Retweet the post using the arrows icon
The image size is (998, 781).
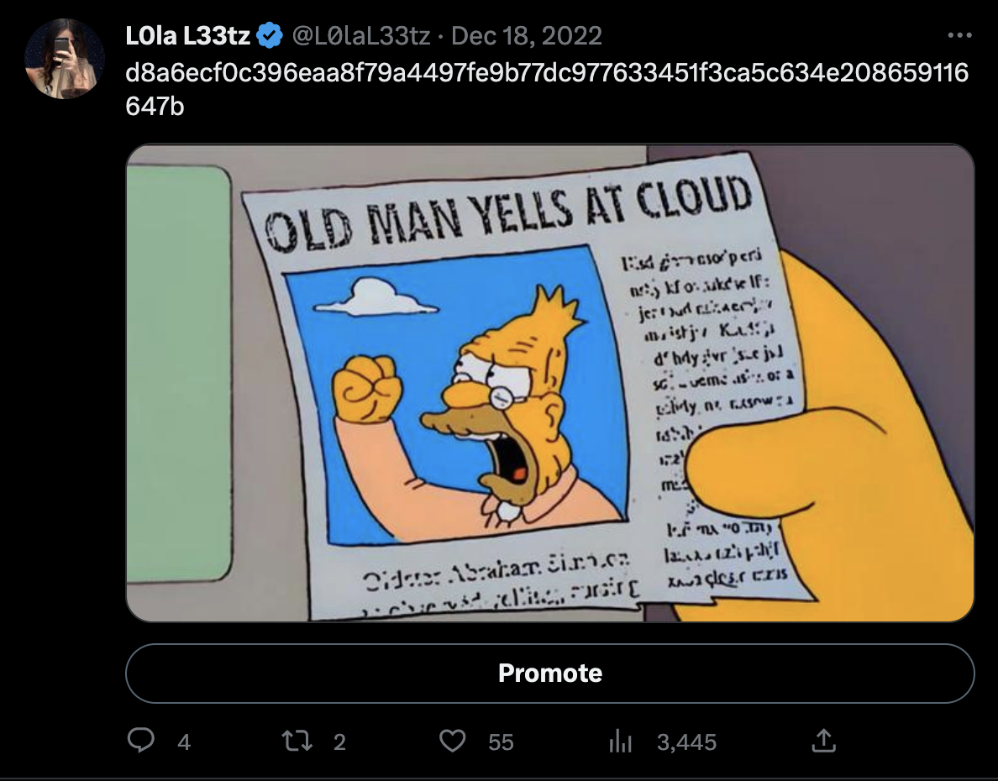point(296,741)
